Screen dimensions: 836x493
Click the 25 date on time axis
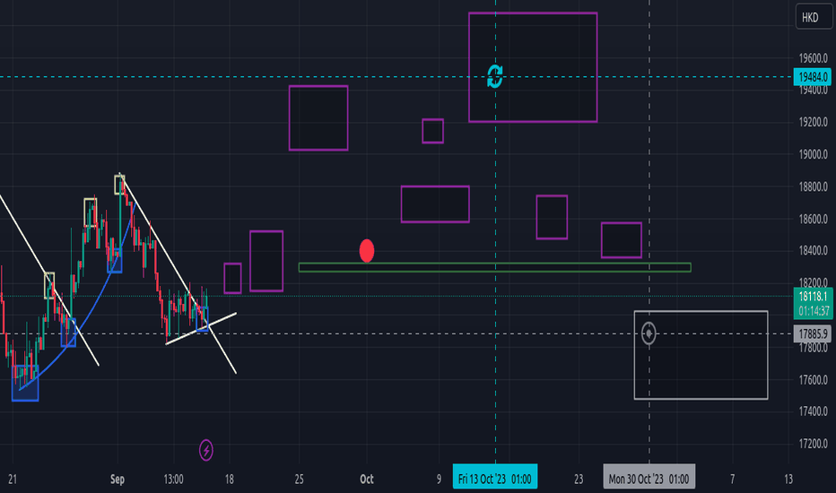point(299,480)
